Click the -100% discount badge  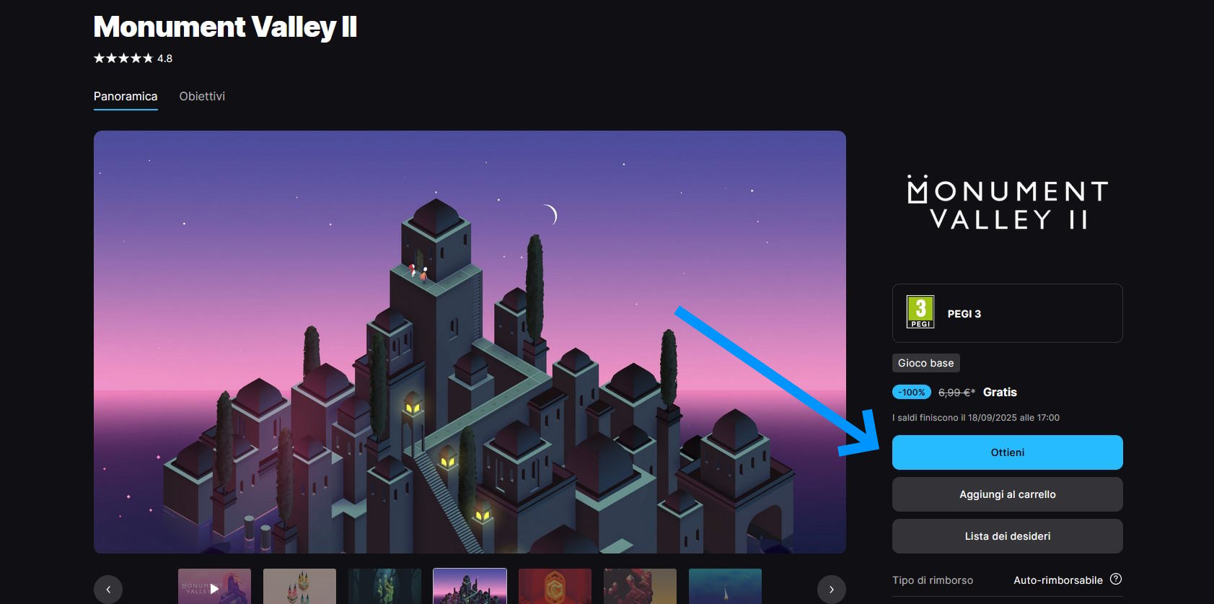[912, 392]
